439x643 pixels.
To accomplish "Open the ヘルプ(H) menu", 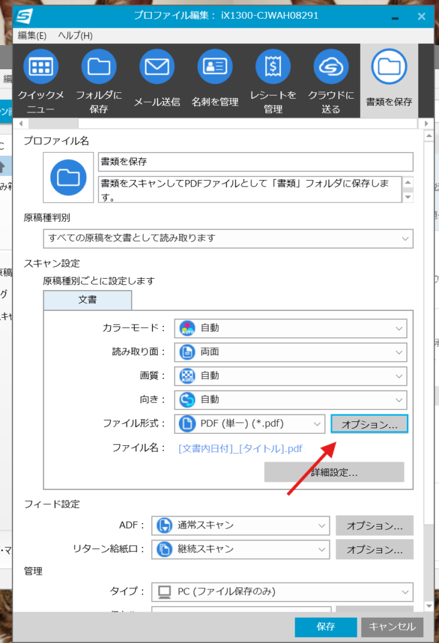I will tap(75, 35).
